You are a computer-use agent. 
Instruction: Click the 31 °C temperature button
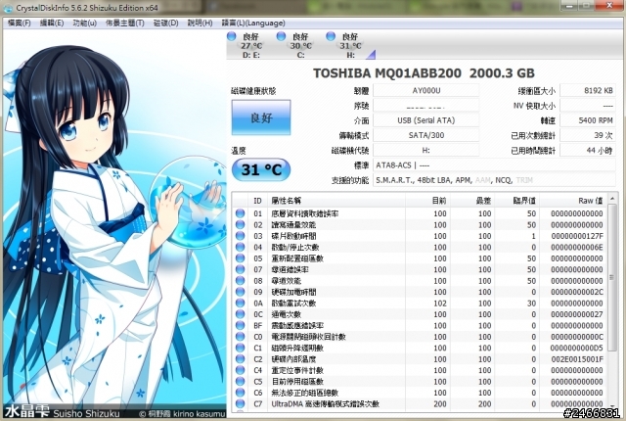point(261,169)
